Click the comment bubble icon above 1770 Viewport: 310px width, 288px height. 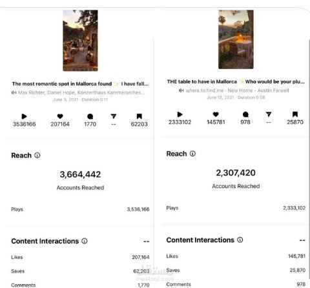(90, 117)
